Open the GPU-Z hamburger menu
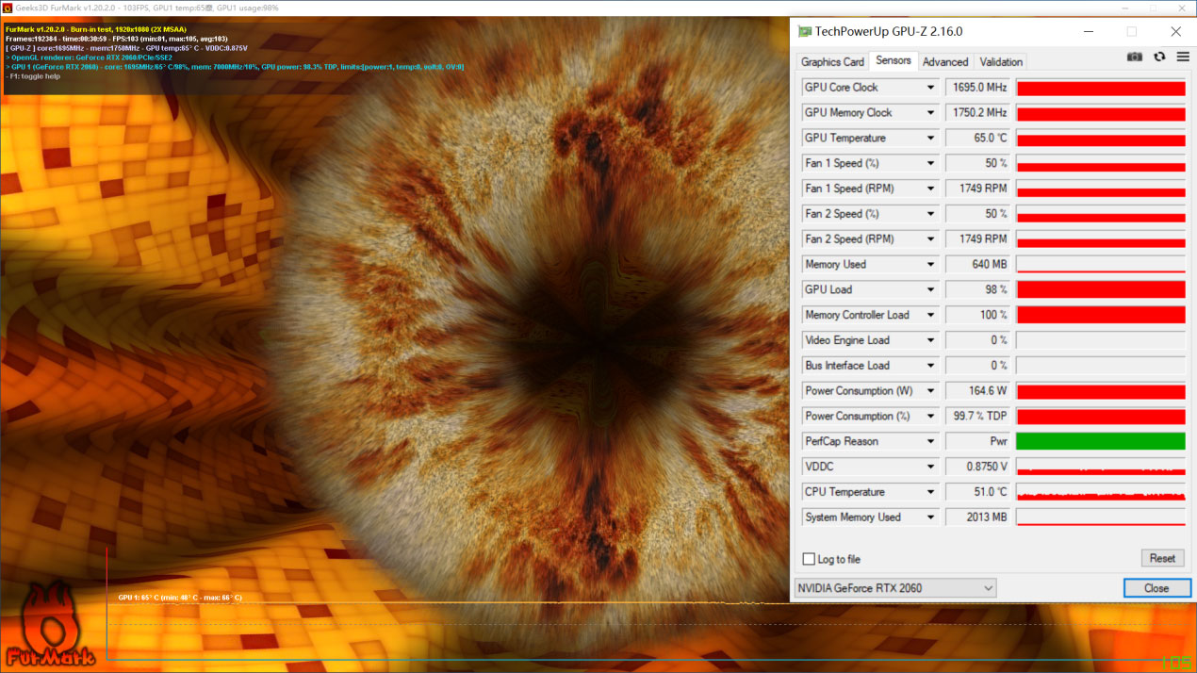Viewport: 1197px width, 673px height. pos(1182,57)
